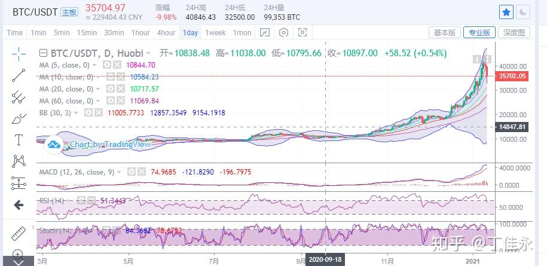Select the 1hour interval
The width and height of the screenshot is (547, 266).
tap(140, 33)
